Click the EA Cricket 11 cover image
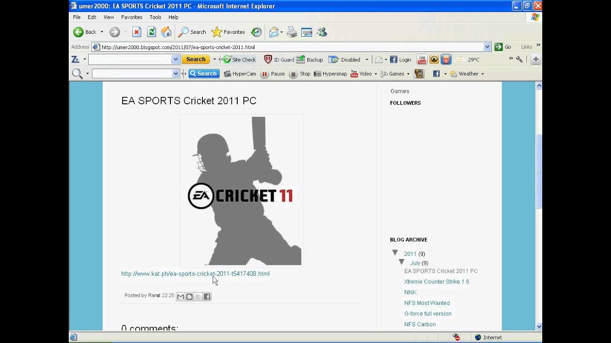611x343 pixels. pyautogui.click(x=242, y=191)
